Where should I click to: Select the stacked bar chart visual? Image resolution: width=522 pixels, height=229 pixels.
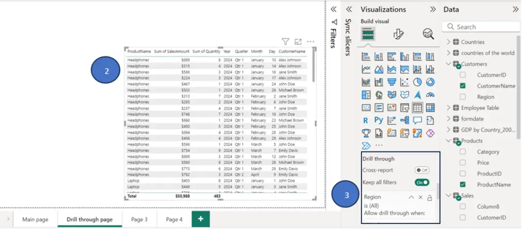click(366, 56)
